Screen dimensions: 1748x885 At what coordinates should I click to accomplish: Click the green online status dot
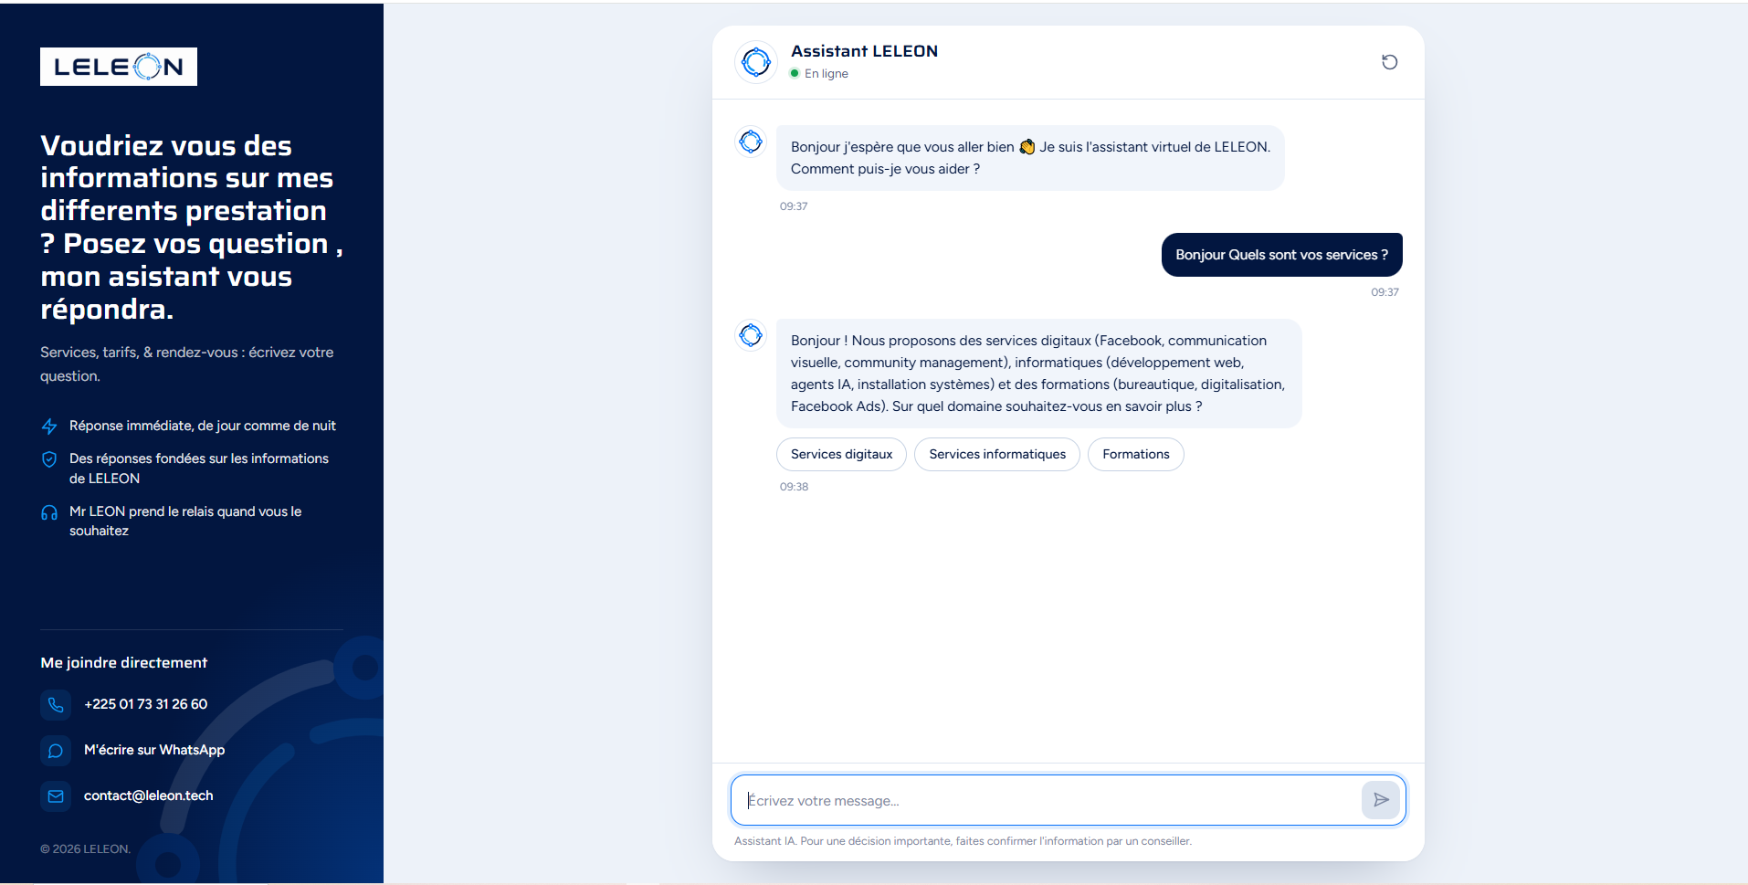795,73
